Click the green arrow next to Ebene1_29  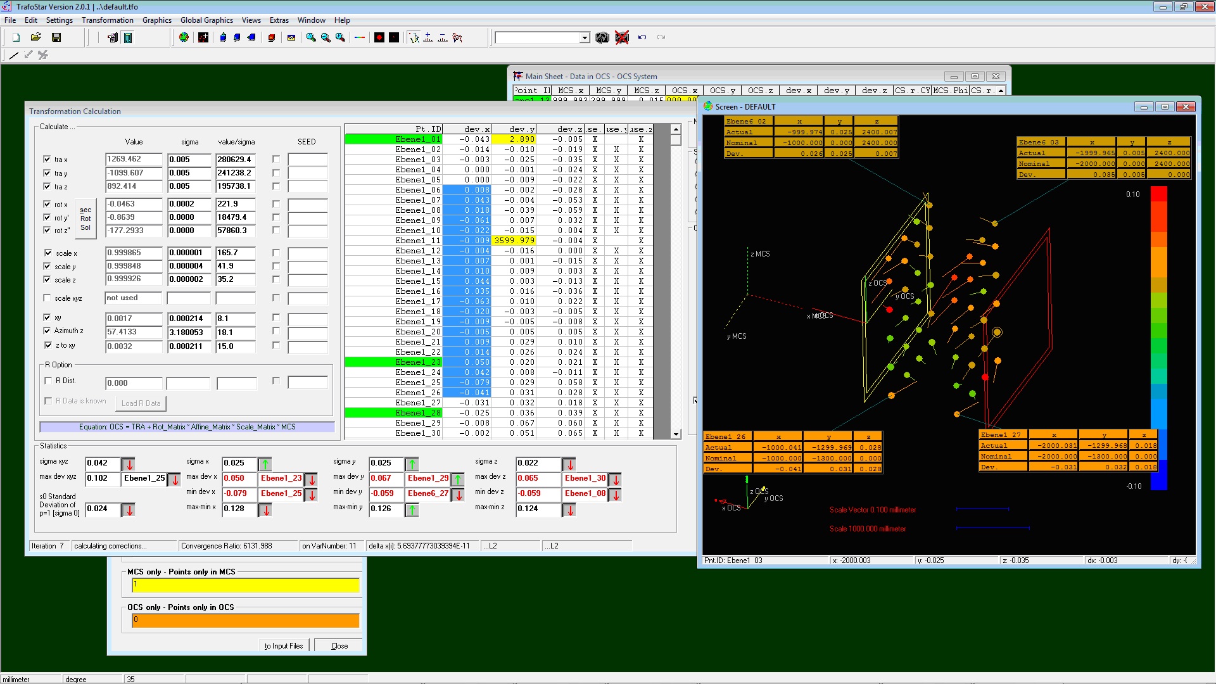pos(458,479)
